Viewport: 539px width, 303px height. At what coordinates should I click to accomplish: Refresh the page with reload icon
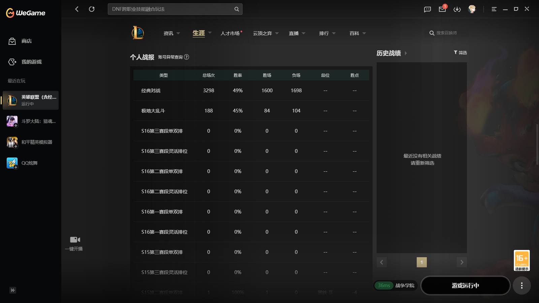(x=92, y=9)
